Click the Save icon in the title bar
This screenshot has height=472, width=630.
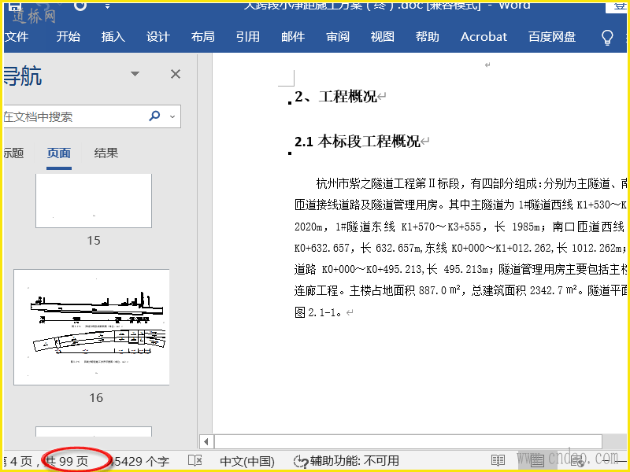pyautogui.click(x=15, y=6)
